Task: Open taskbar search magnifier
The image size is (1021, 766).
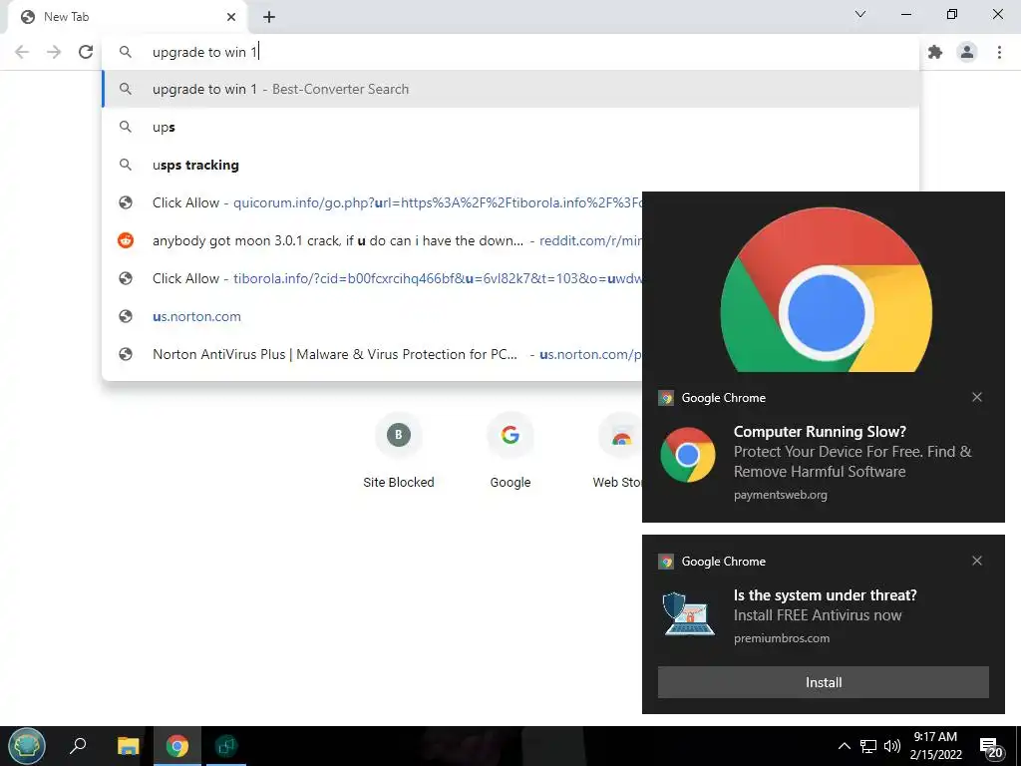Action: [x=78, y=745]
